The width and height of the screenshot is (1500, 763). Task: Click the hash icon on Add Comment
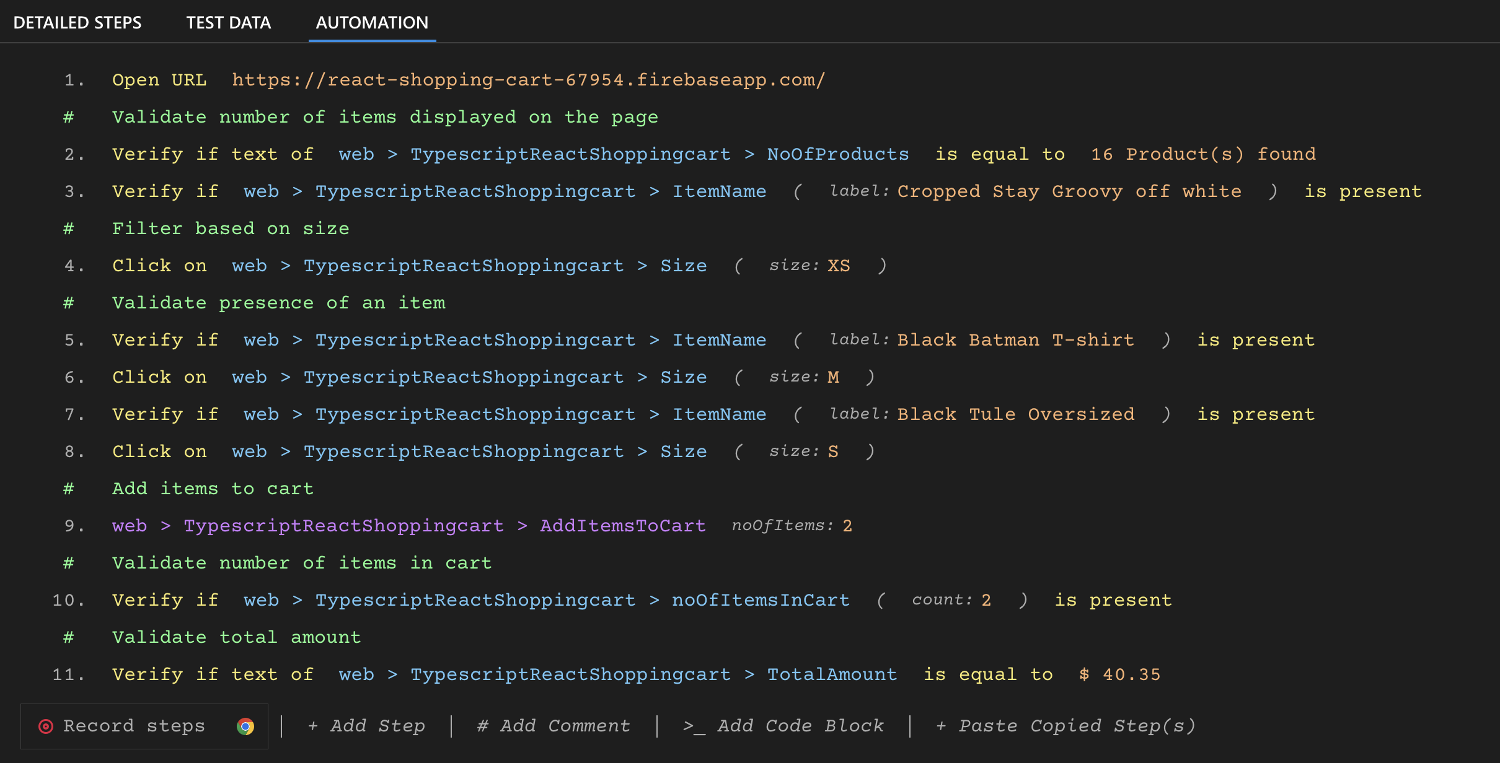482,726
